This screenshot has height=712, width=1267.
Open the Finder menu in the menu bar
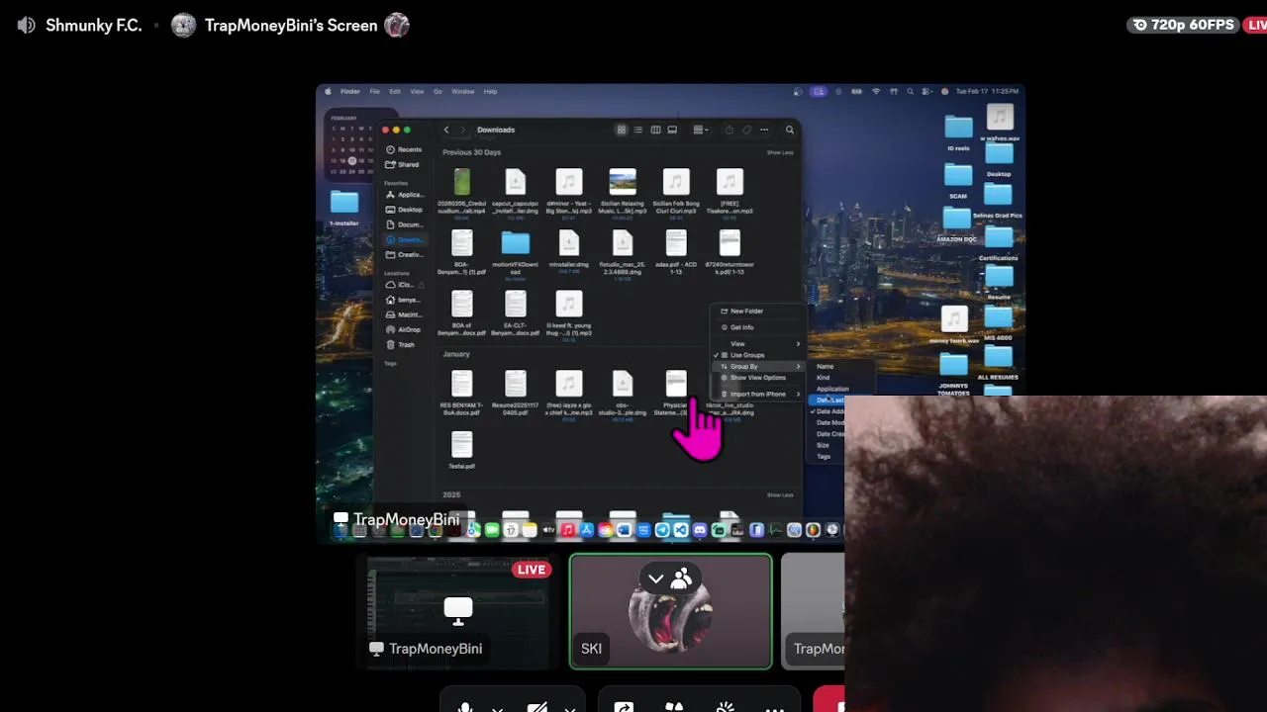pyautogui.click(x=350, y=91)
